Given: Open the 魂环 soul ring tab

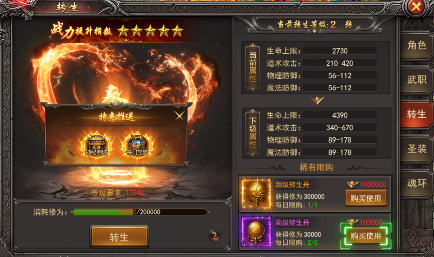Looking at the screenshot, I should pos(416,183).
